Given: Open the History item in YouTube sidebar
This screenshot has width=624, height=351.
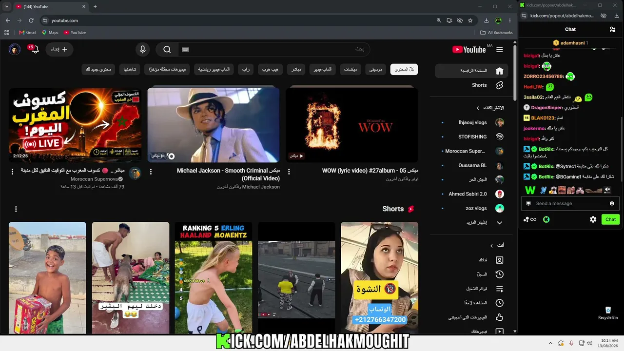Looking at the screenshot, I should 499,274.
